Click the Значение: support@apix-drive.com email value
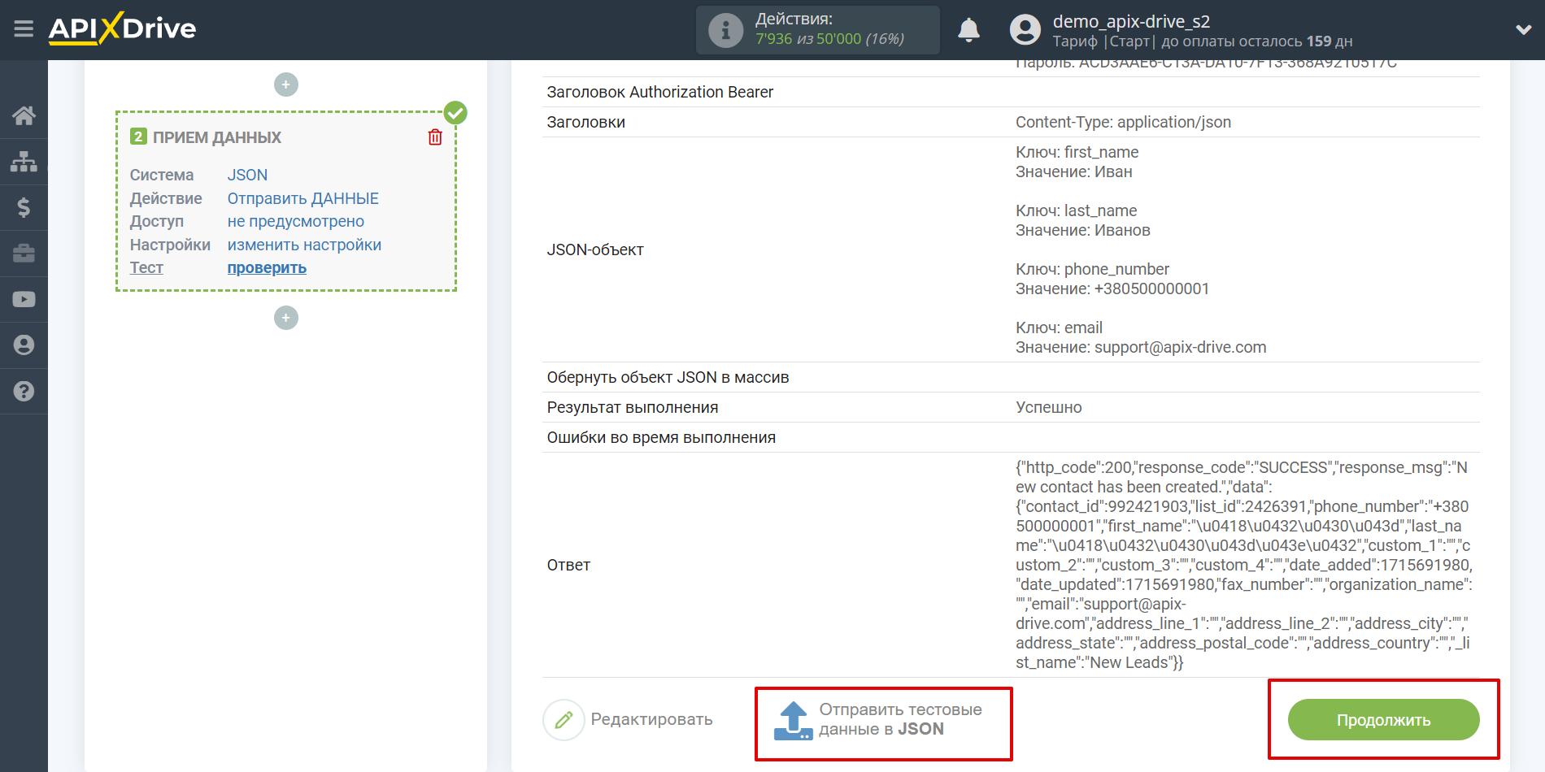Screen dimensions: 1545x772 pyautogui.click(x=1141, y=347)
